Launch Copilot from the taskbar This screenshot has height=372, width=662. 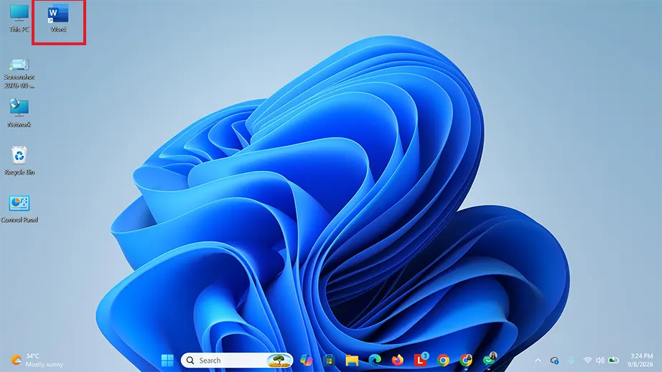click(306, 361)
